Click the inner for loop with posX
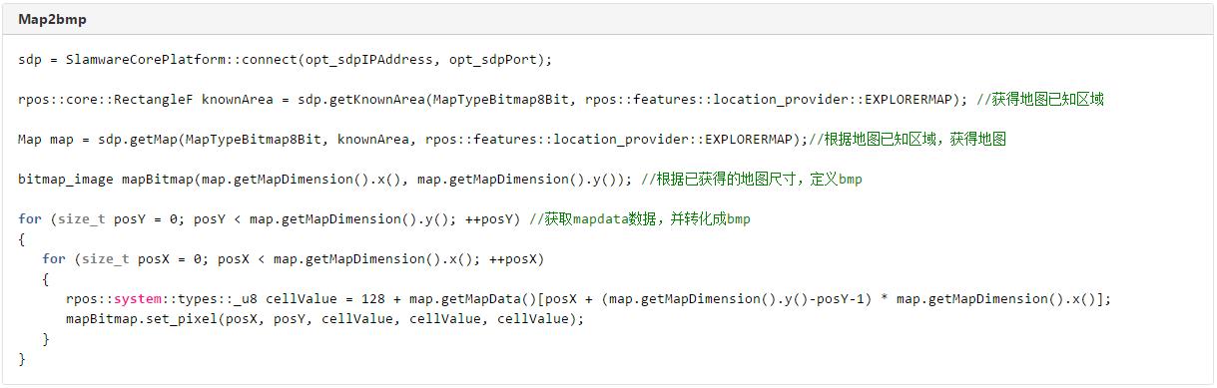The image size is (1217, 388). [293, 258]
